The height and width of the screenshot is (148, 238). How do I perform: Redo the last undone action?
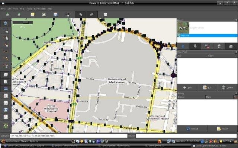92,14
